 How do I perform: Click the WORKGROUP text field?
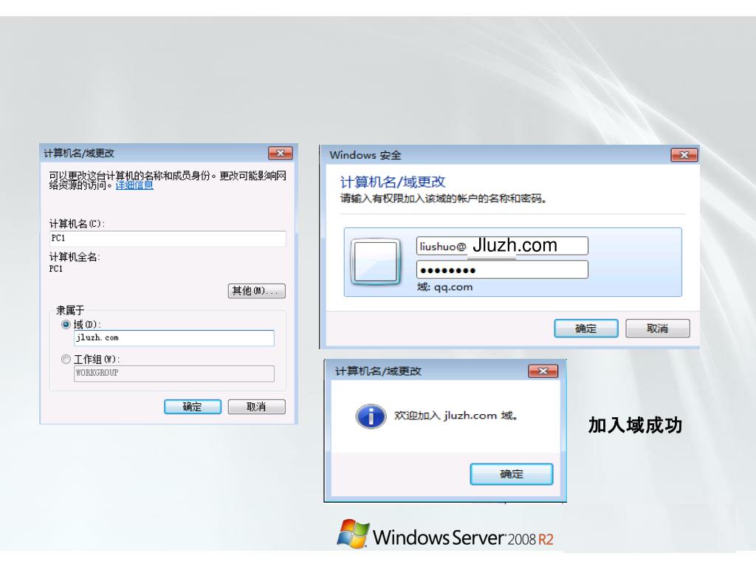(x=174, y=373)
